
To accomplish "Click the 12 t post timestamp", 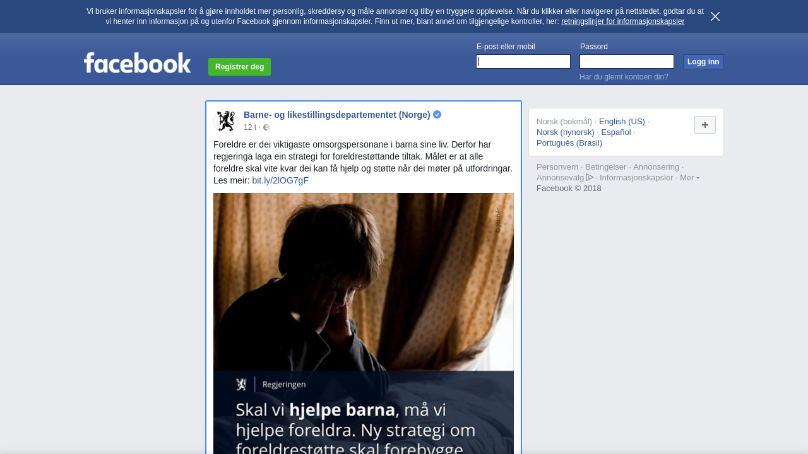I will (250, 127).
